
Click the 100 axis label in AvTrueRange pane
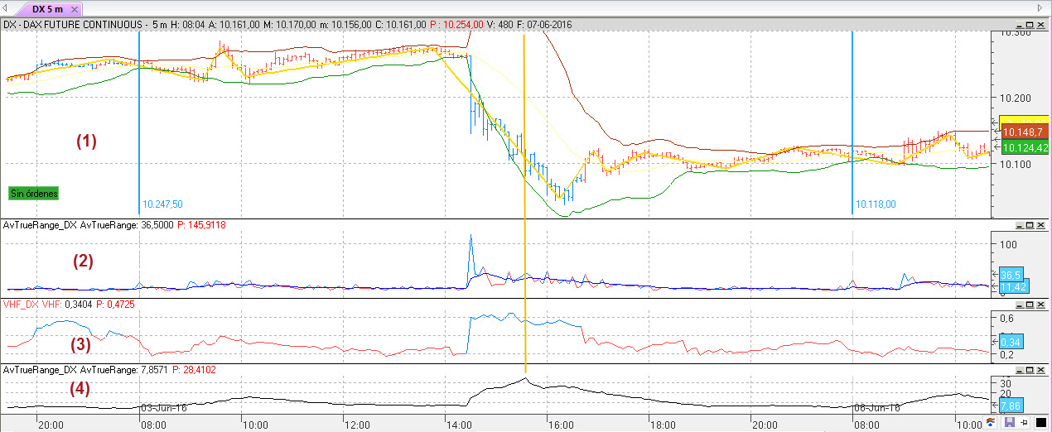(x=1008, y=246)
